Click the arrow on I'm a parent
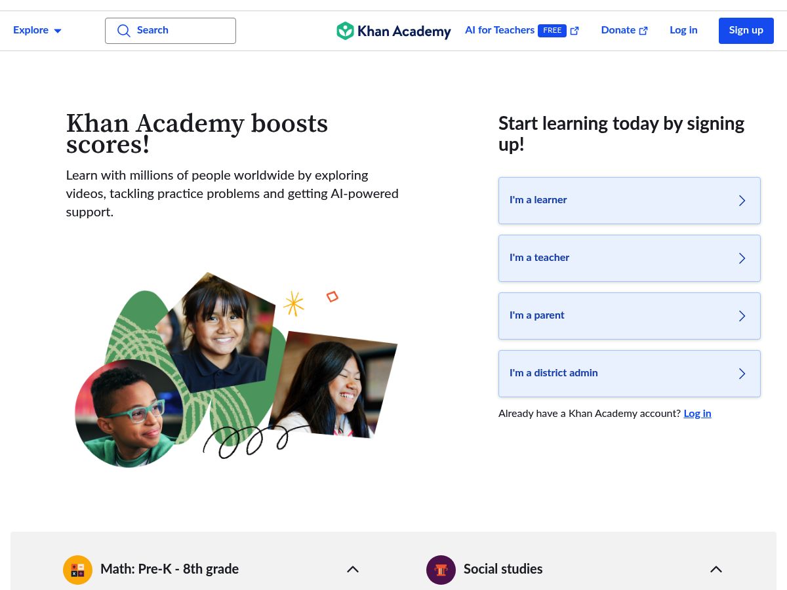 pos(742,316)
